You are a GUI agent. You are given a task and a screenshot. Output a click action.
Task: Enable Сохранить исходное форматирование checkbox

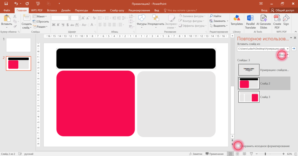point(238,146)
